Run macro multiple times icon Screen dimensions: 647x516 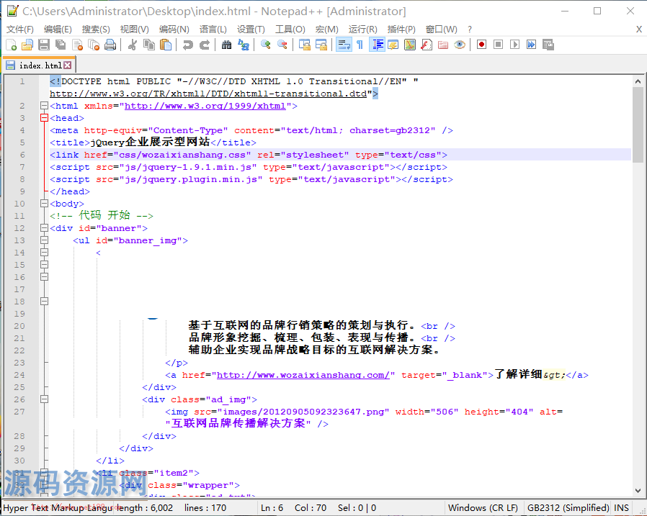[531, 45]
